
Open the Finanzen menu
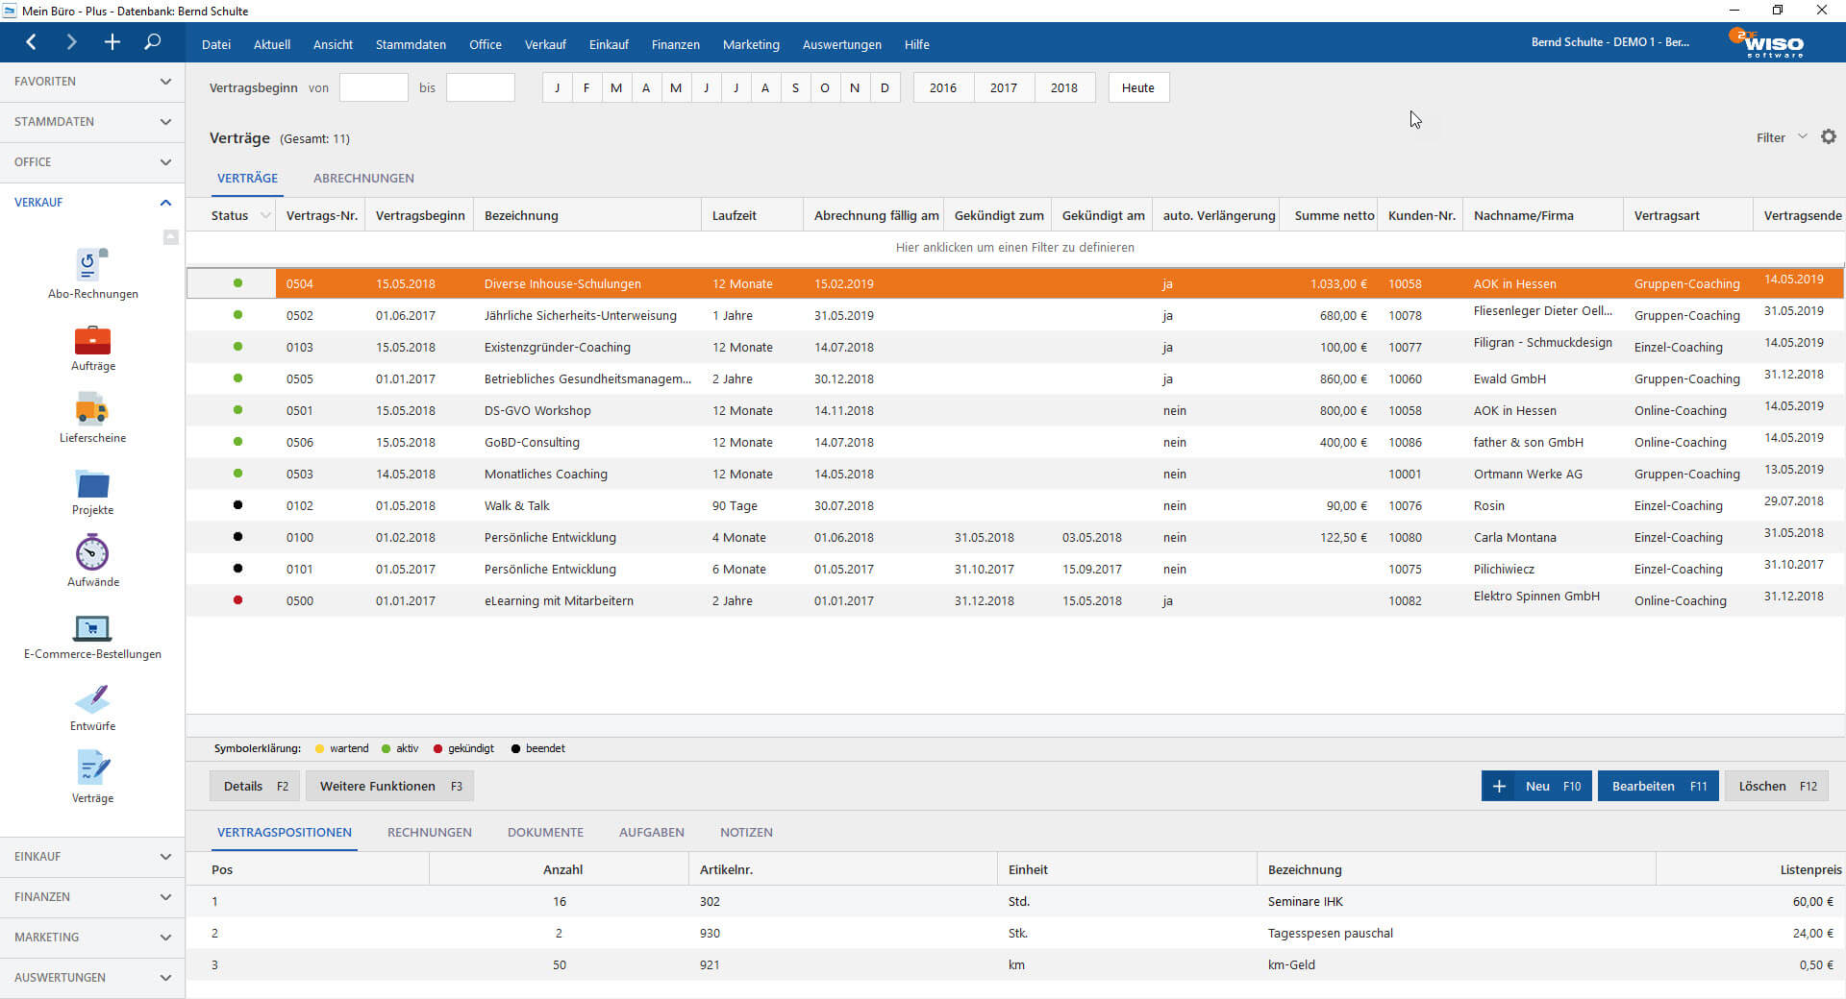pos(676,44)
